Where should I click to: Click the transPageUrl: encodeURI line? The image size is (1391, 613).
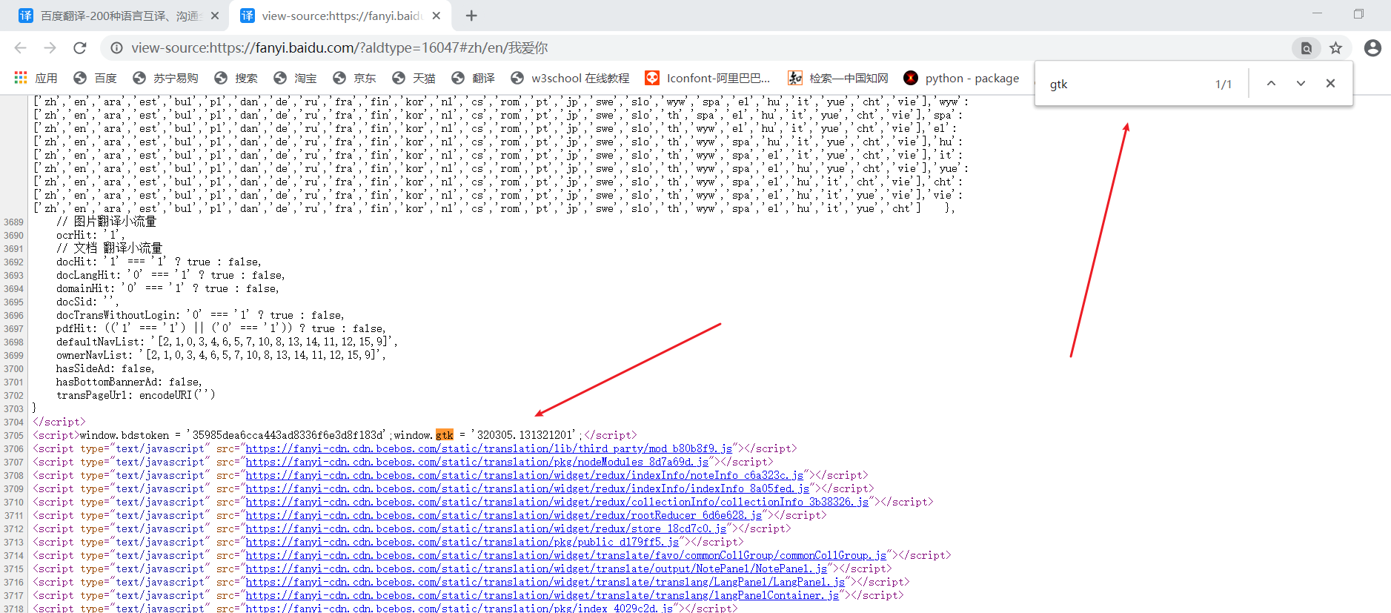tap(136, 395)
